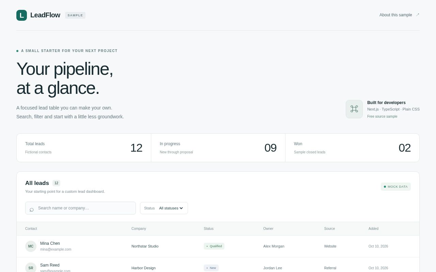The height and width of the screenshot is (272, 436).
Task: Click the Website source cell
Action: tap(330, 246)
